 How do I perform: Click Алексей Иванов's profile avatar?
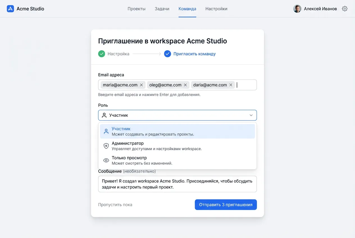click(x=297, y=9)
